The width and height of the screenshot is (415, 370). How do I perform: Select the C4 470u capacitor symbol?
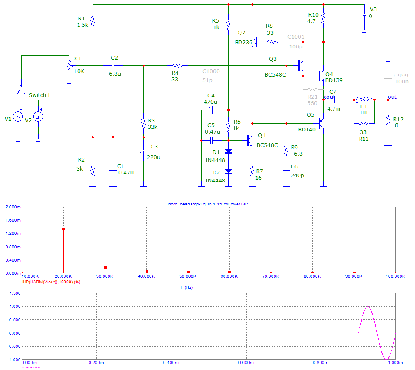coord(211,110)
